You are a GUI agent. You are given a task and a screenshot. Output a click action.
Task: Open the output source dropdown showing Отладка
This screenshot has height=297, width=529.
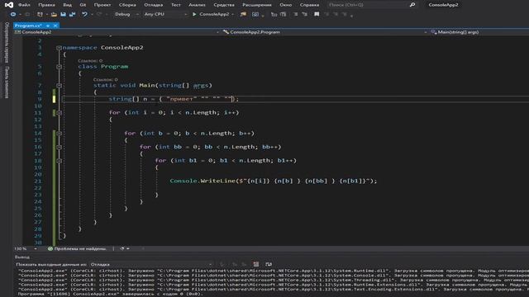pyautogui.click(x=151, y=264)
